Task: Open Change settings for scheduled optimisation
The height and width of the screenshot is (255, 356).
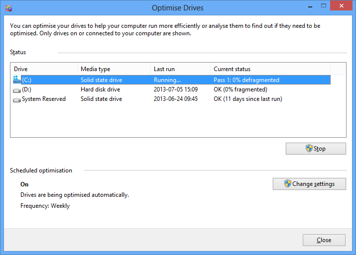Action: point(309,184)
